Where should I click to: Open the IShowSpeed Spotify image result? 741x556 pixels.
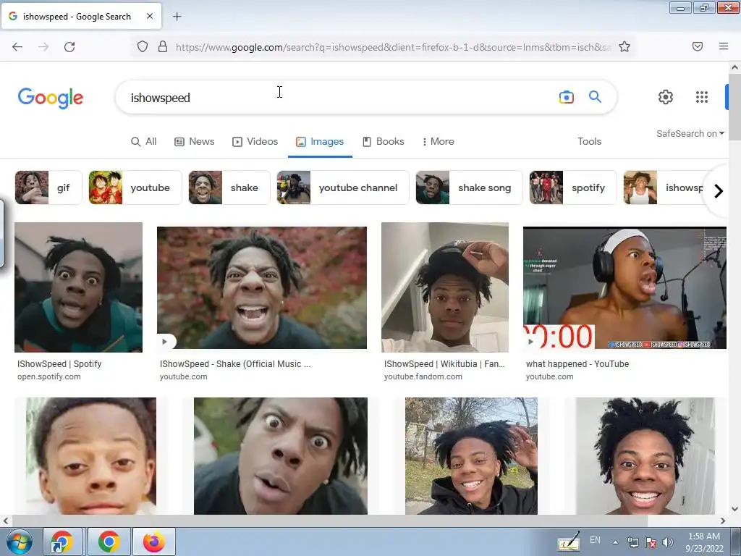point(78,287)
